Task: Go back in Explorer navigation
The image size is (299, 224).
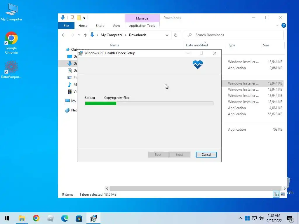Action: click(64, 35)
